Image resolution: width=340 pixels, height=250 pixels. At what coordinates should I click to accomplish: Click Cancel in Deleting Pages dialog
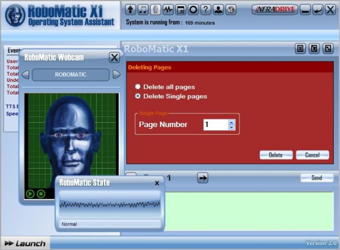(312, 155)
